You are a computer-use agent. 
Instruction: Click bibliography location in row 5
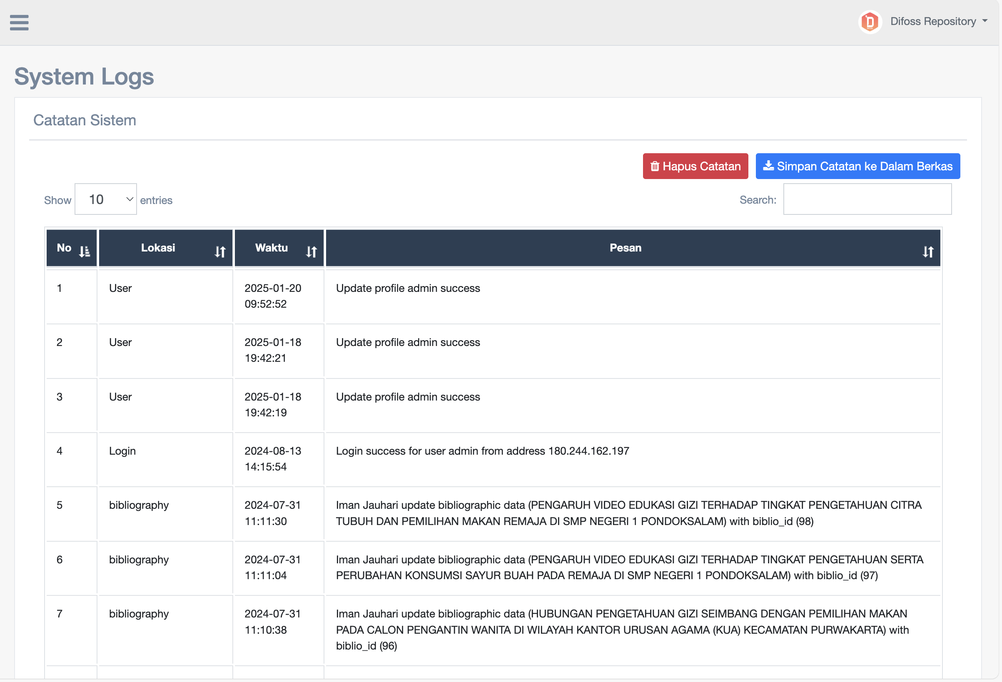[139, 505]
